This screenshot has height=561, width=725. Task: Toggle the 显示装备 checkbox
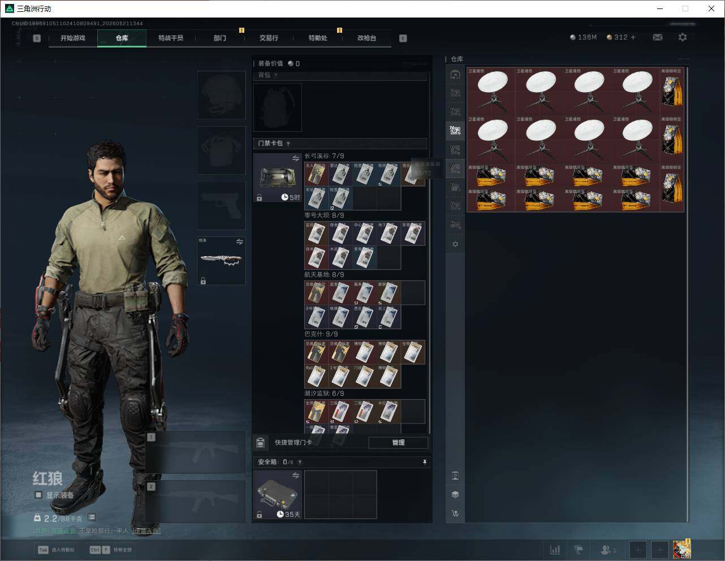38,495
